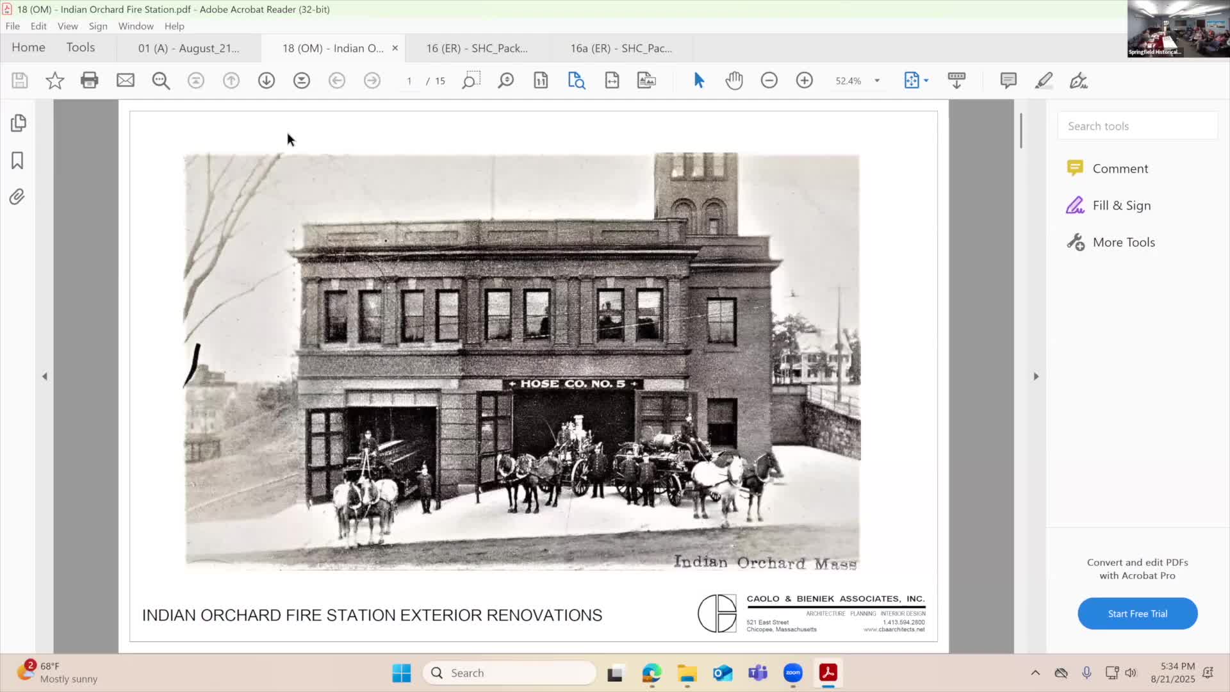Open More Tools in the right panel

tap(1123, 242)
